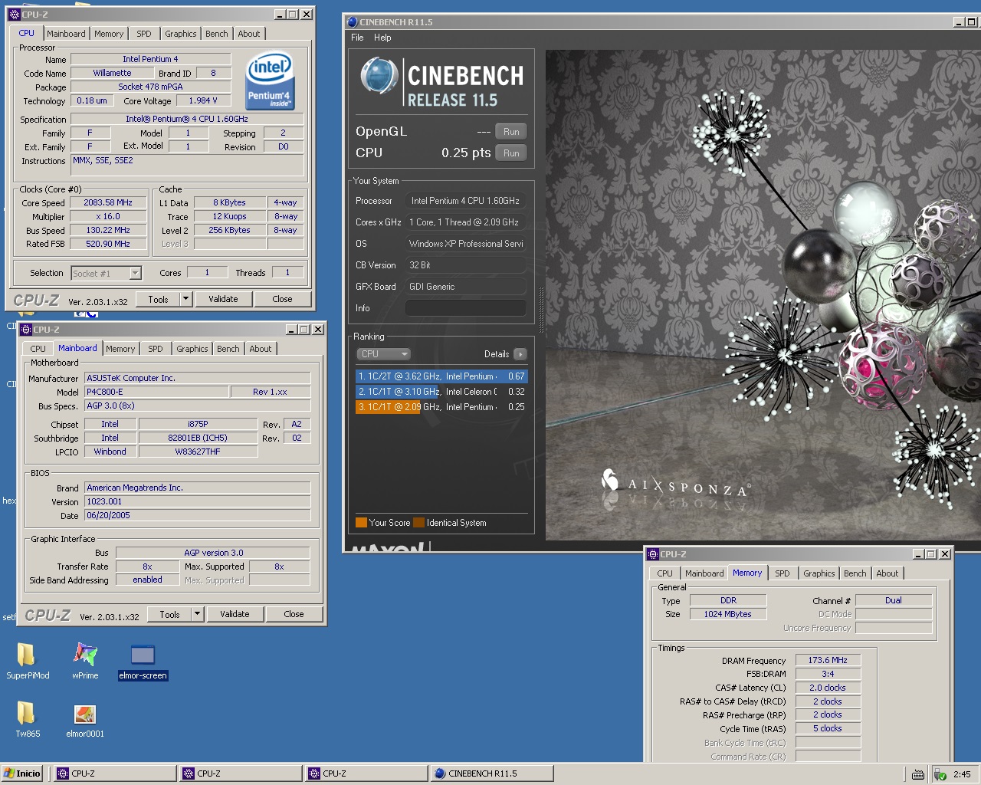
Task: Open elmor0001 image file icon
Action: (85, 719)
